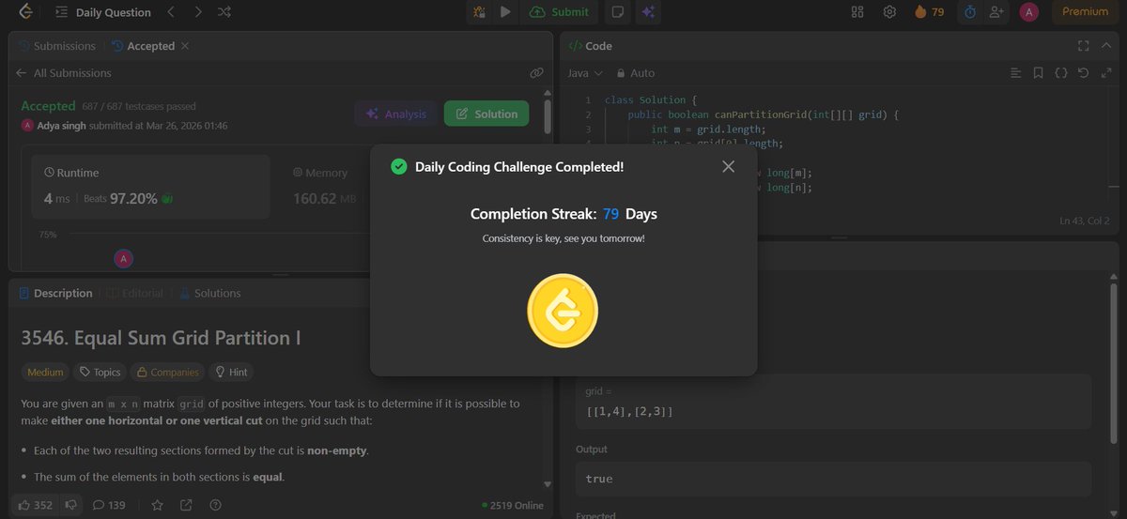Image resolution: width=1127 pixels, height=519 pixels.
Task: Start the stopwatch timer icon
Action: coord(969,12)
